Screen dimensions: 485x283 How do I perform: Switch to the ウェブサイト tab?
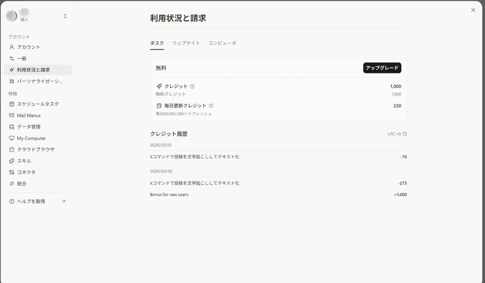(186, 43)
